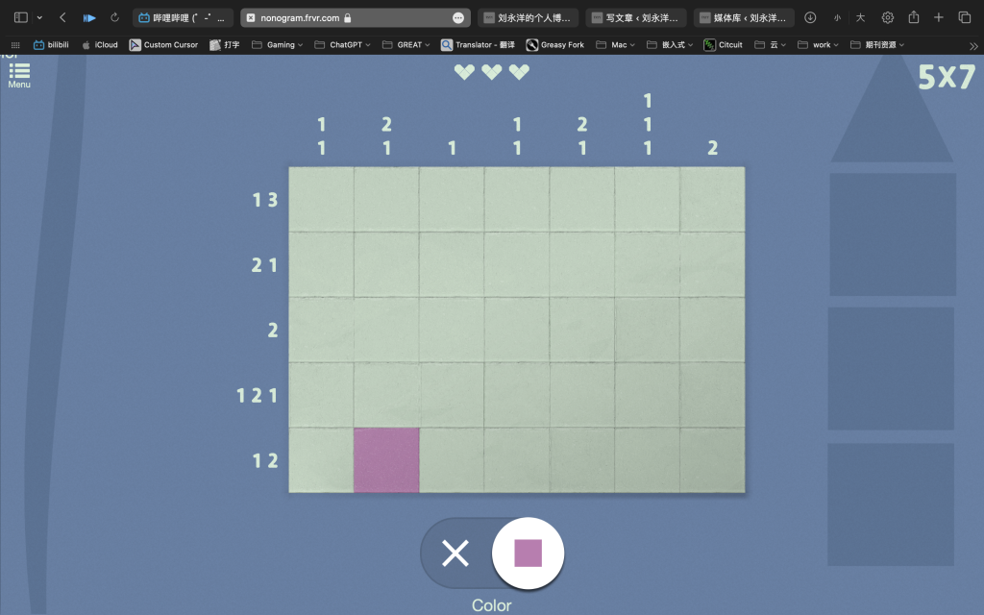Viewport: 984px width, 615px height.
Task: Open a new browser tab
Action: point(939,17)
